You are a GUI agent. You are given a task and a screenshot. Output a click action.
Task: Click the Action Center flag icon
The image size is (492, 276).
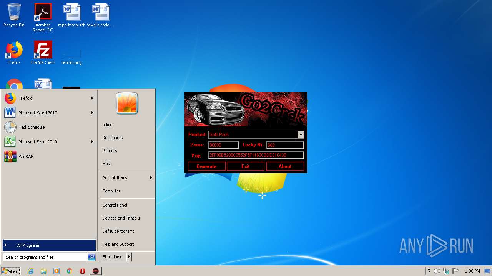point(455,271)
